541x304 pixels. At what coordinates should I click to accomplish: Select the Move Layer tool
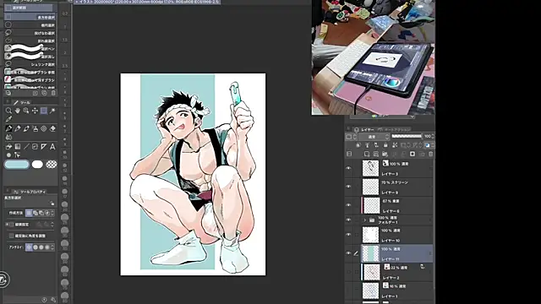35,111
